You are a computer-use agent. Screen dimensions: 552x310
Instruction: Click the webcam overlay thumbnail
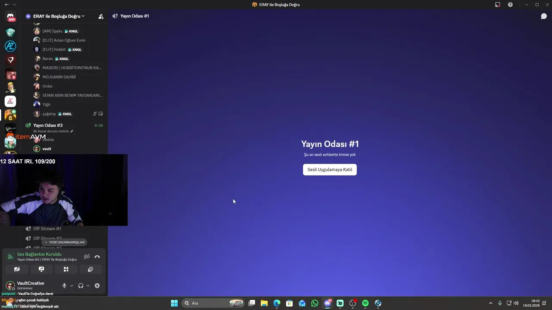(64, 190)
